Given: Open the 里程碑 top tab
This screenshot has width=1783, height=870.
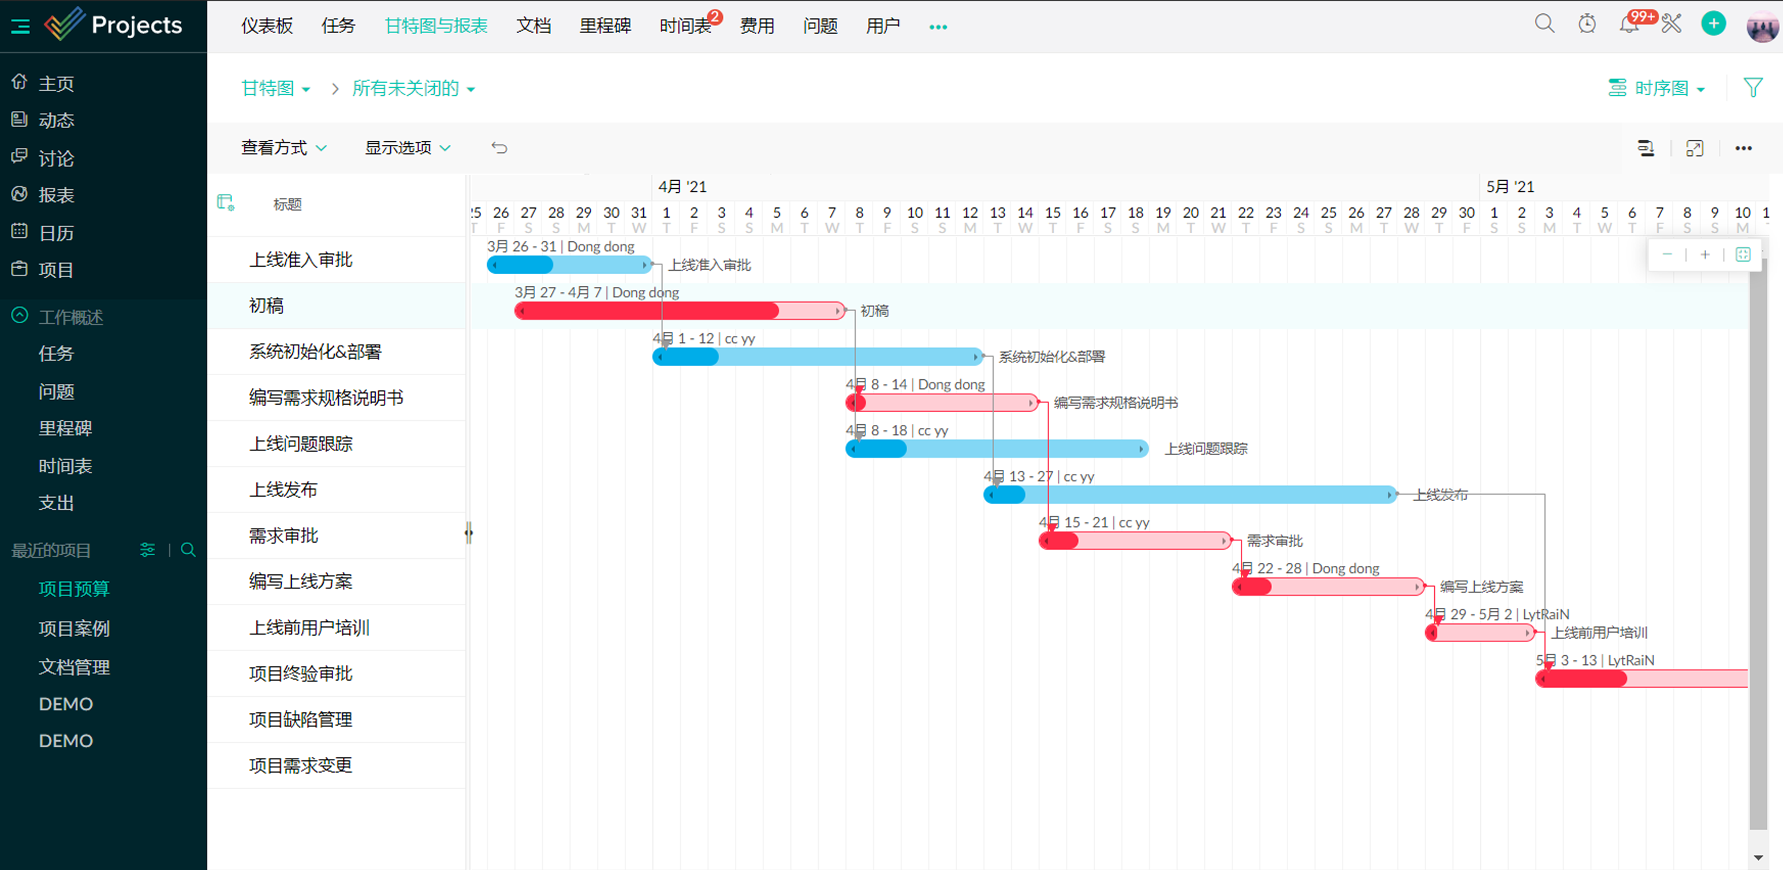Looking at the screenshot, I should (605, 27).
